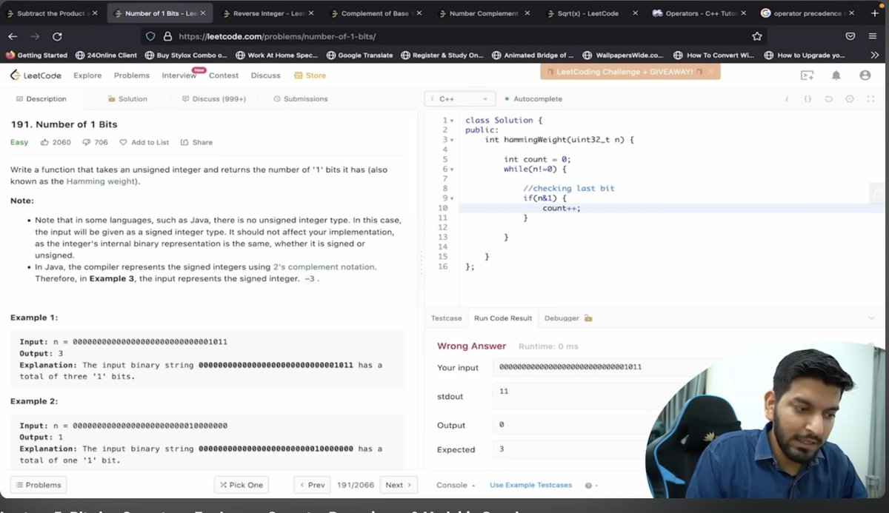Open the Google Translate bookmark
This screenshot has height=513, width=889.
(361, 55)
